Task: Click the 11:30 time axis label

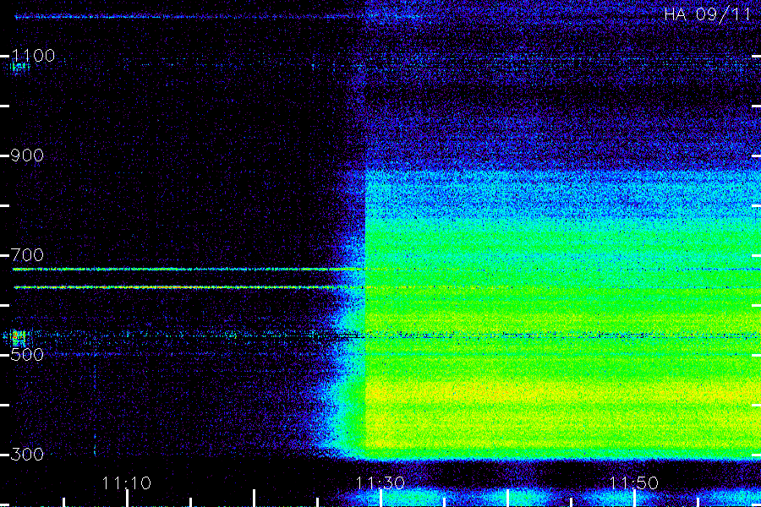Action: click(380, 483)
